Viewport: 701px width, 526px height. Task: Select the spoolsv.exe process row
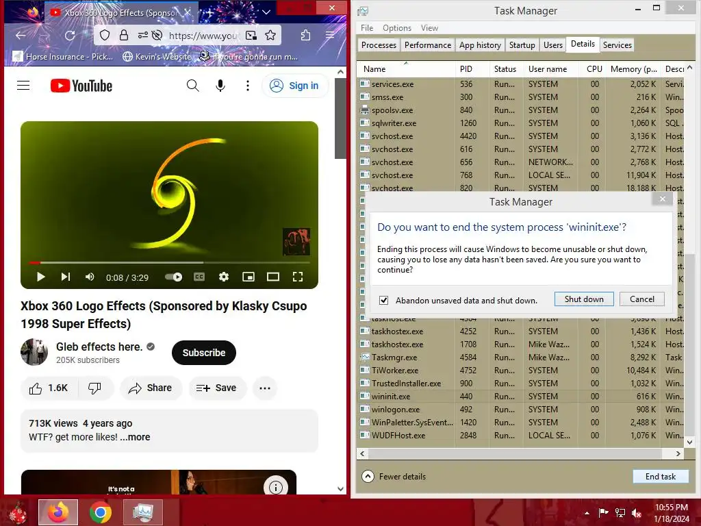(x=522, y=110)
